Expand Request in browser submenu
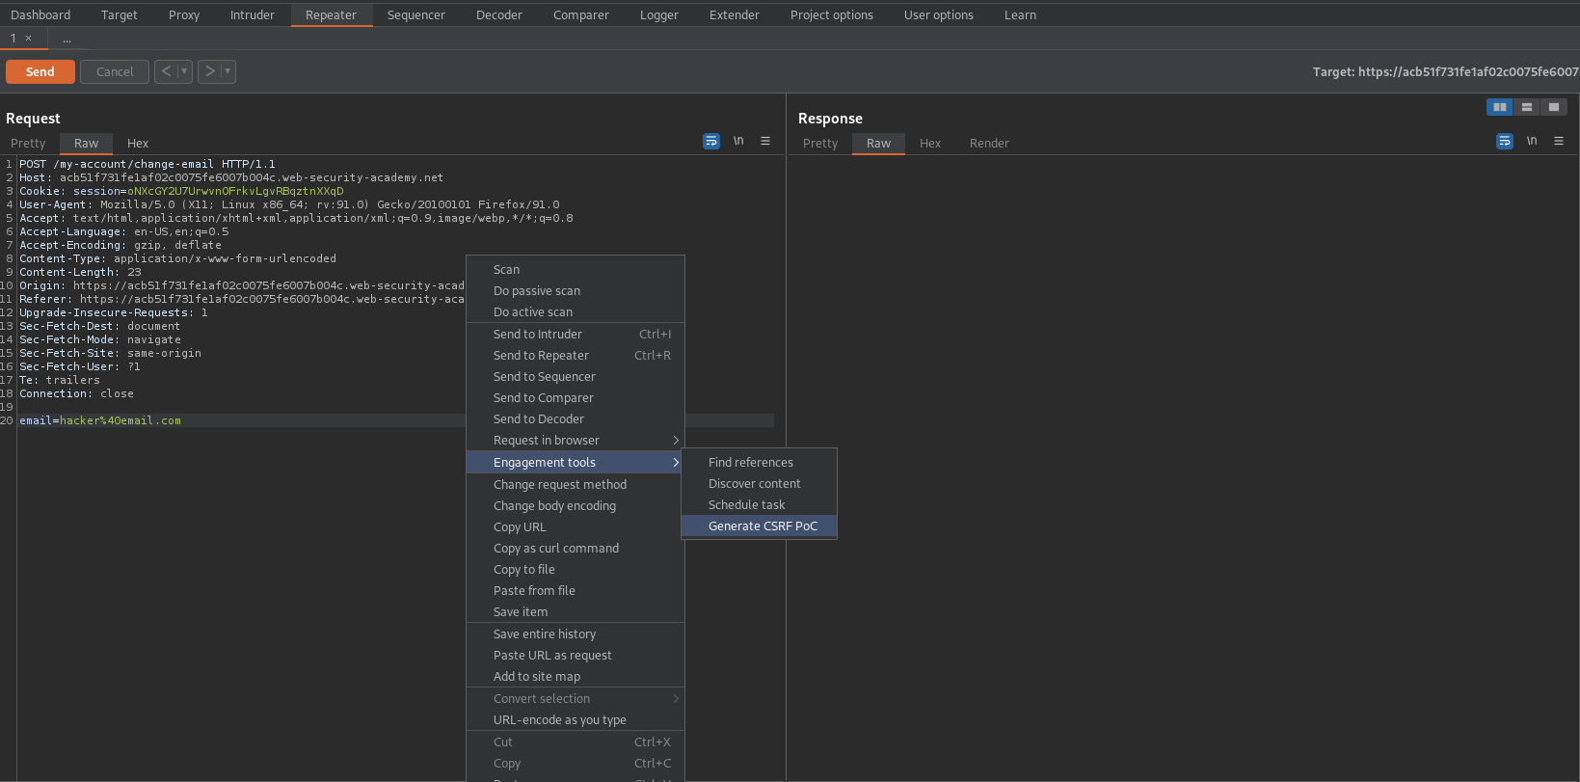This screenshot has height=782, width=1580. click(x=576, y=441)
